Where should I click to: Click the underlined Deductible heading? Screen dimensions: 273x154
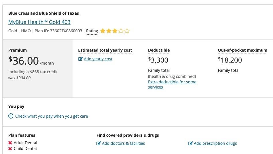(x=159, y=50)
